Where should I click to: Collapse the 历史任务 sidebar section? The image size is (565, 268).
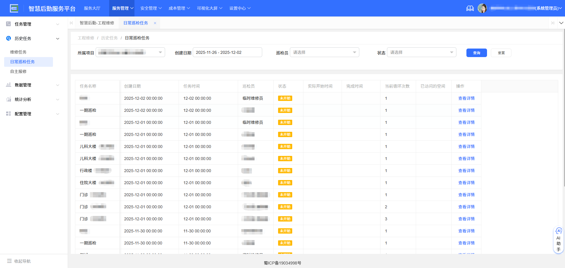pos(58,38)
